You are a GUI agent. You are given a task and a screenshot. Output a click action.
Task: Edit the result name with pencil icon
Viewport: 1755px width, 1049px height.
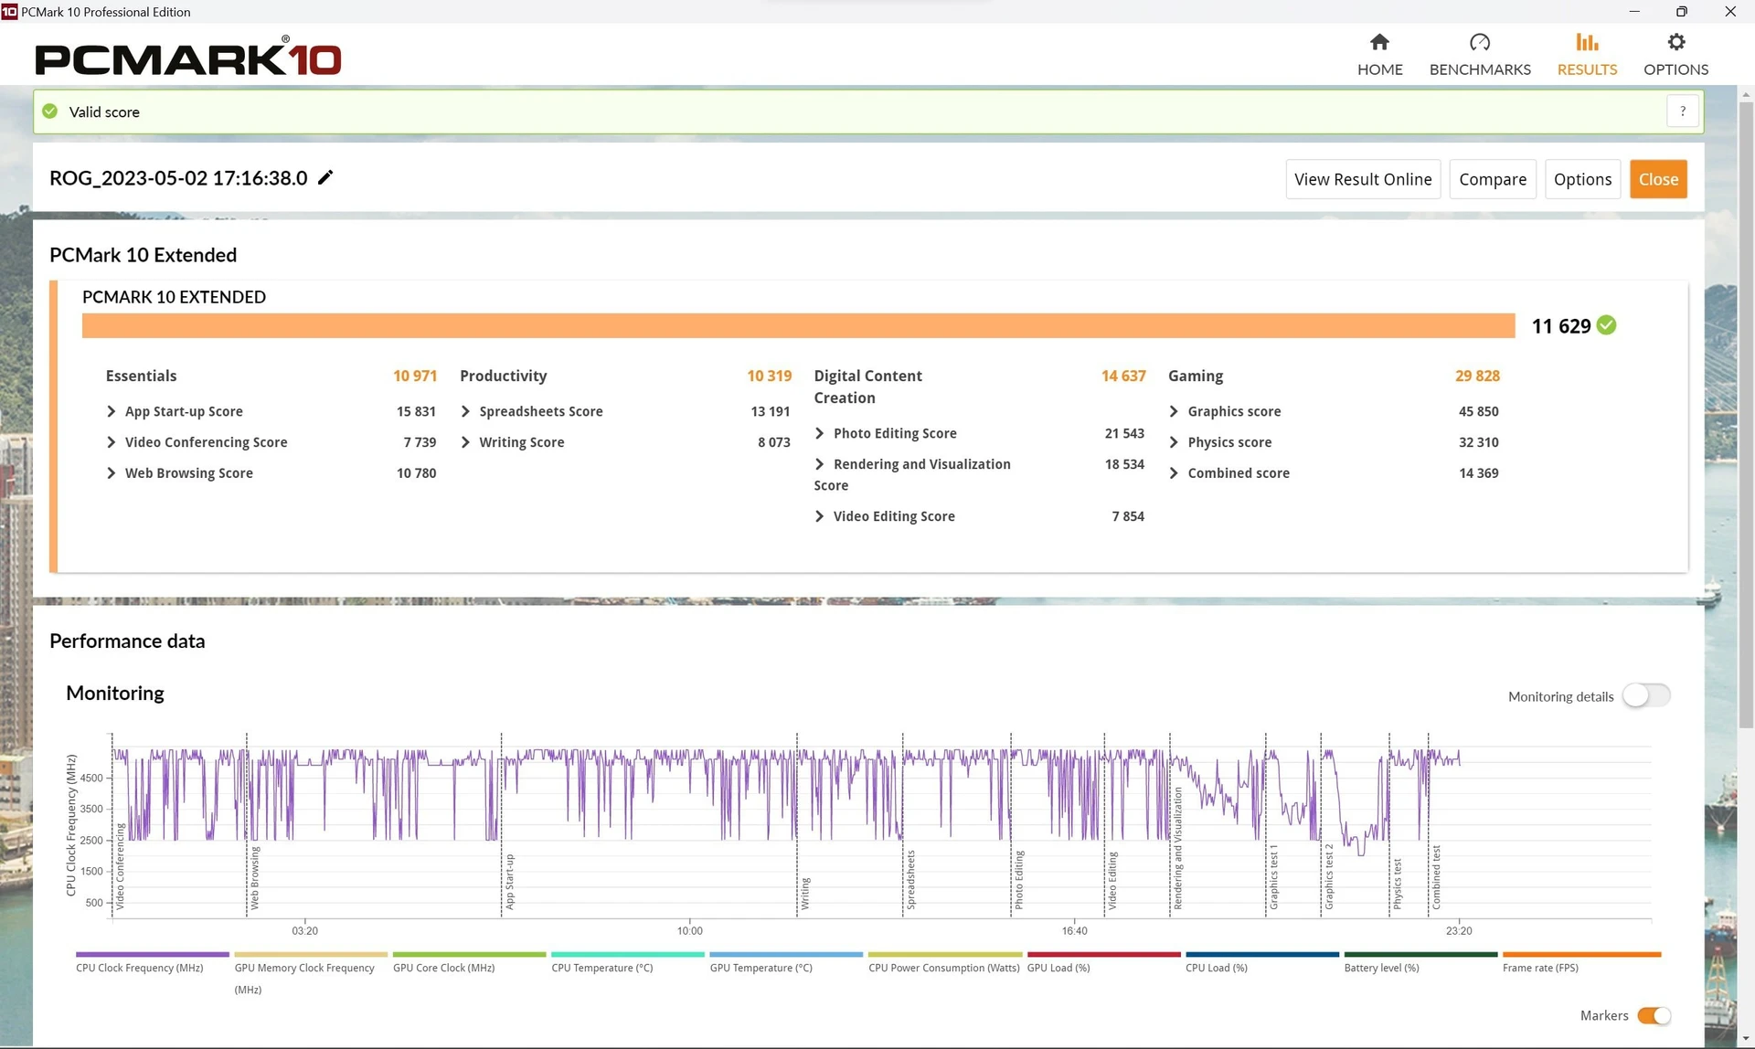tap(325, 177)
